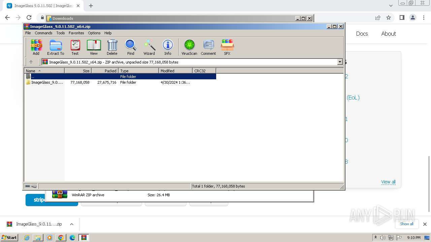The image size is (431, 242).
Task: Sort by Packed column header
Action: [105, 71]
